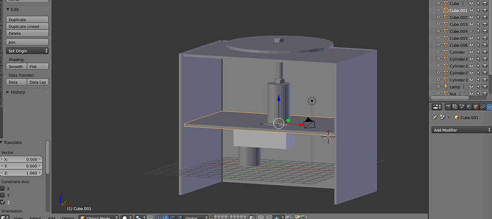Viewport: 492px width, 219px height.
Task: Click the mesh icon of Cube.005 in outliner
Action: point(446,38)
